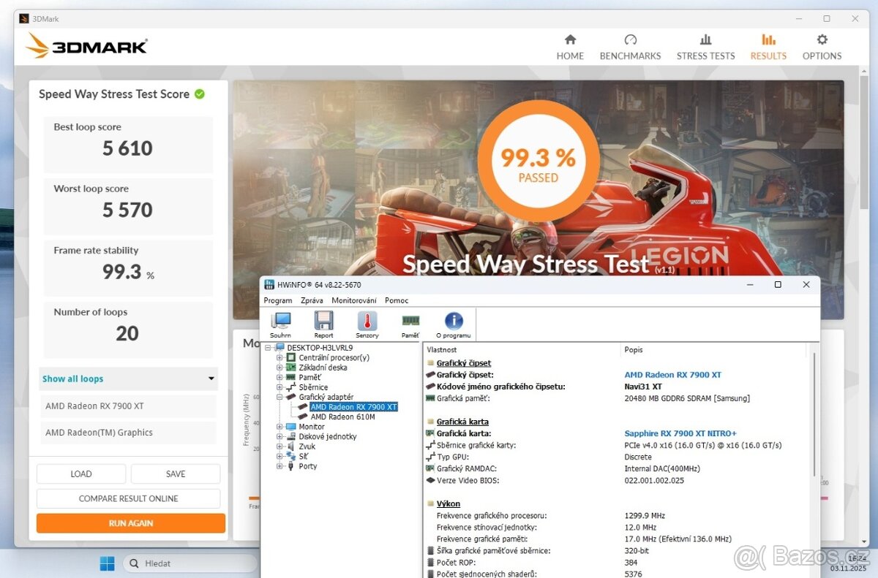Screen dimensions: 878x578
Task: Click Compare Result Online button
Action: pyautogui.click(x=129, y=498)
